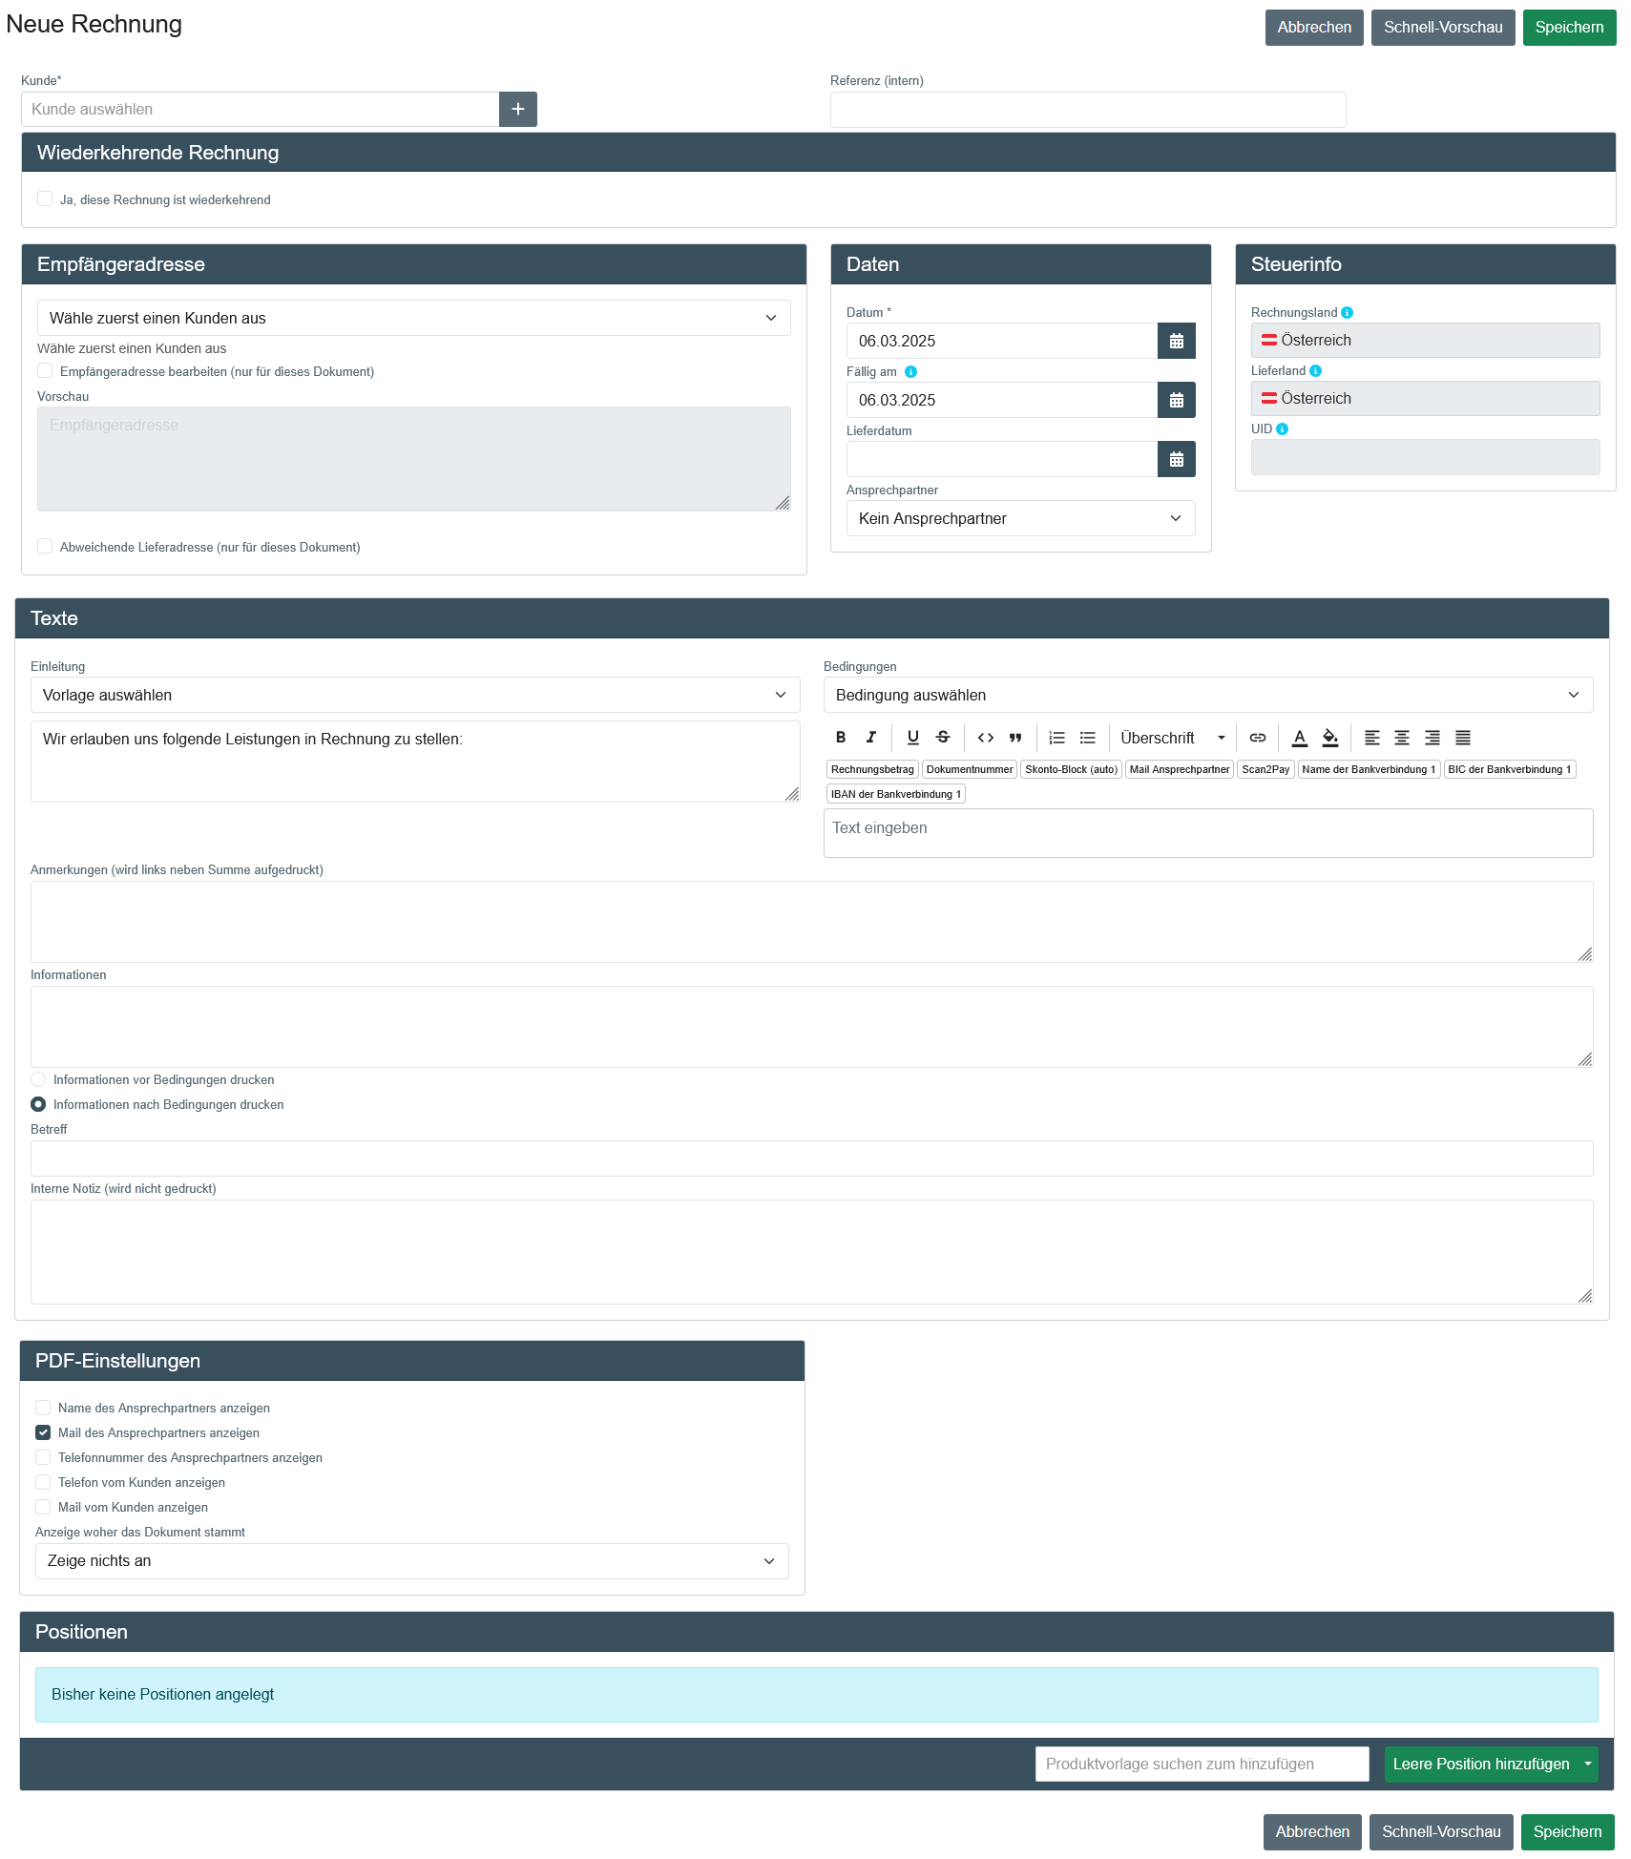Open calendar picker for Lieferdatum field
Image resolution: width=1631 pixels, height=1859 pixels.
click(1176, 459)
